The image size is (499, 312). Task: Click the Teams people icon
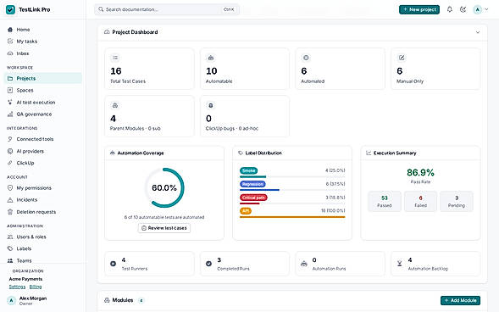click(x=10, y=261)
